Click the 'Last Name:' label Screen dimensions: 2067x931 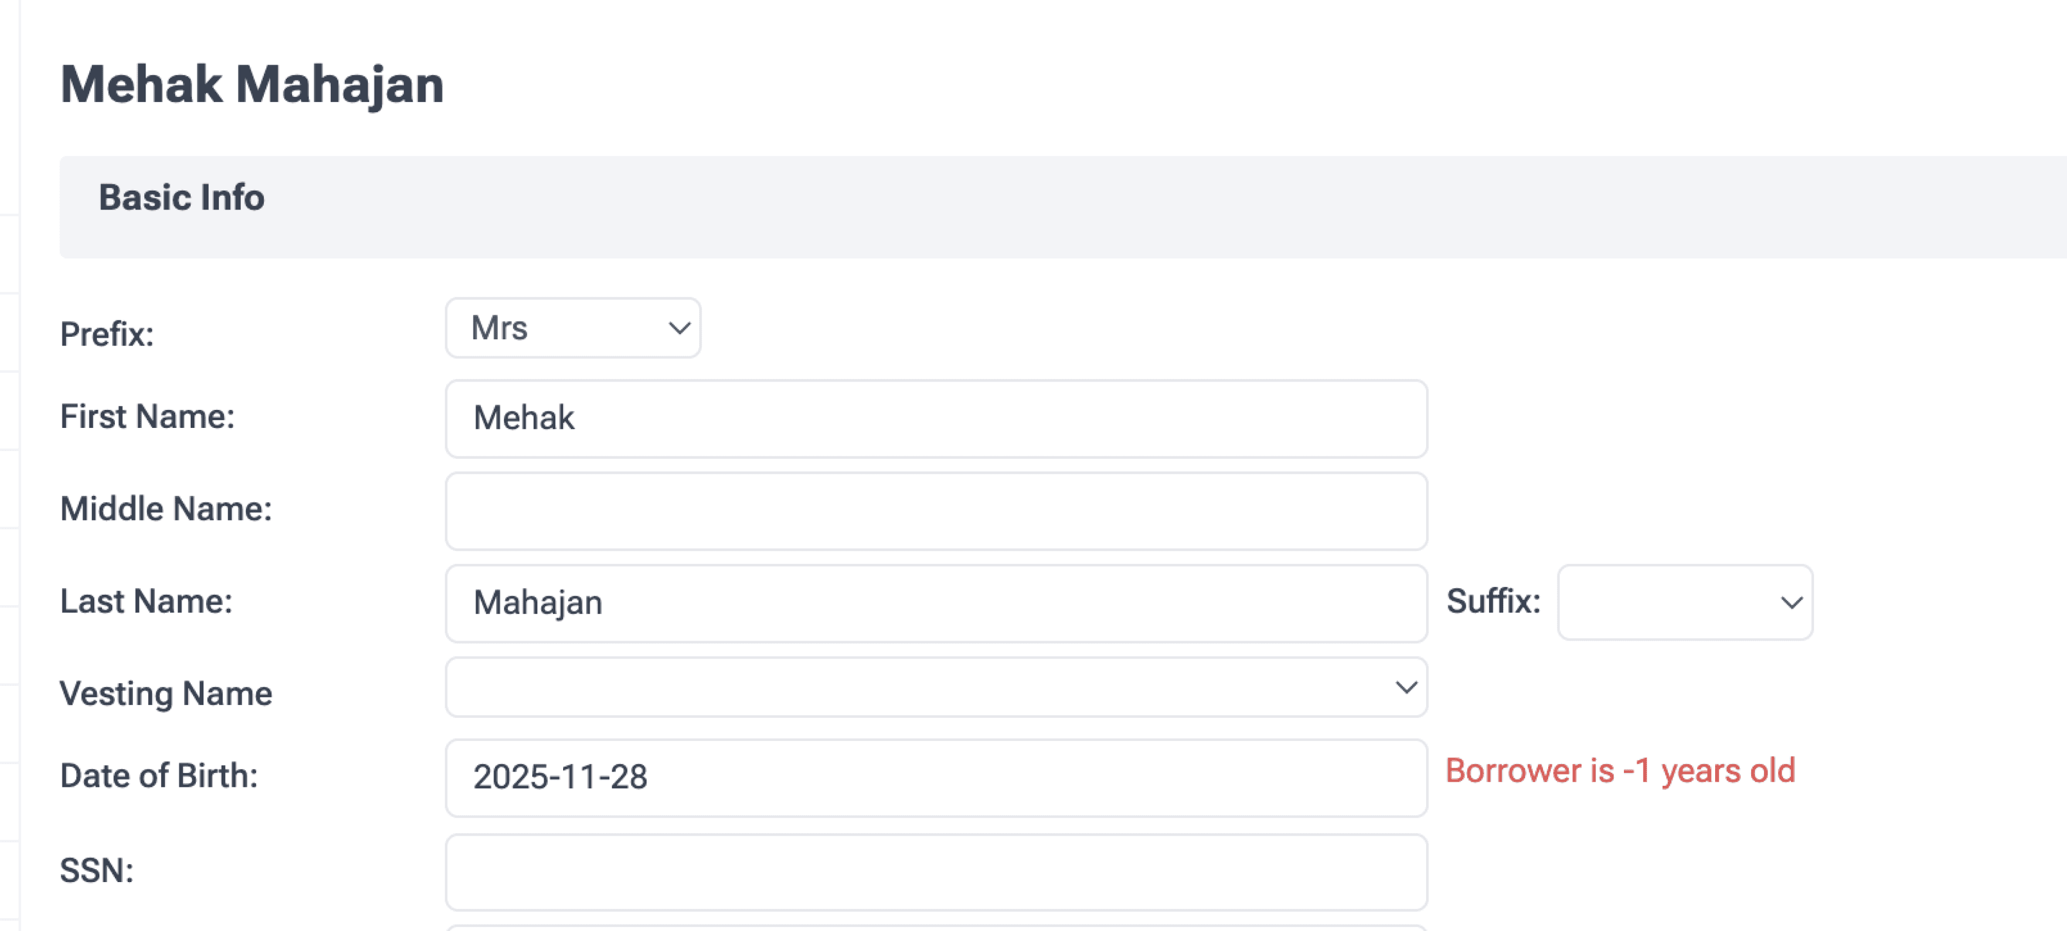146,601
